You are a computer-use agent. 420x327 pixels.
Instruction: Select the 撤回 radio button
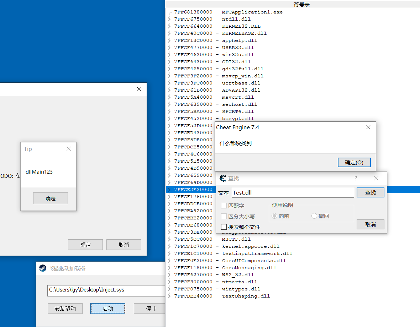click(x=314, y=216)
